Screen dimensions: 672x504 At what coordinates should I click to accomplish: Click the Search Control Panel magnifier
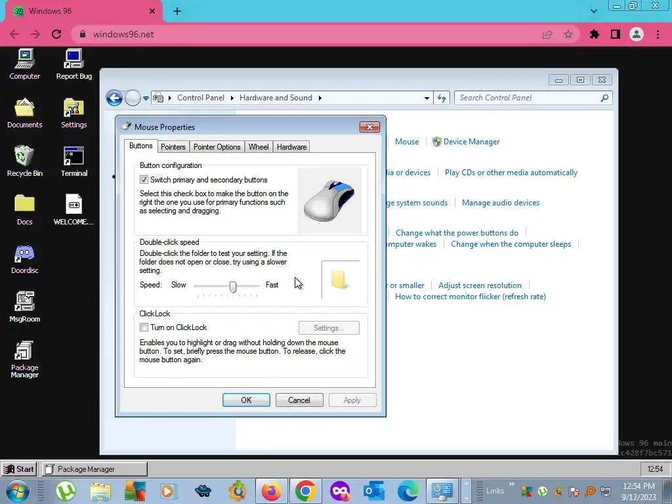[604, 98]
